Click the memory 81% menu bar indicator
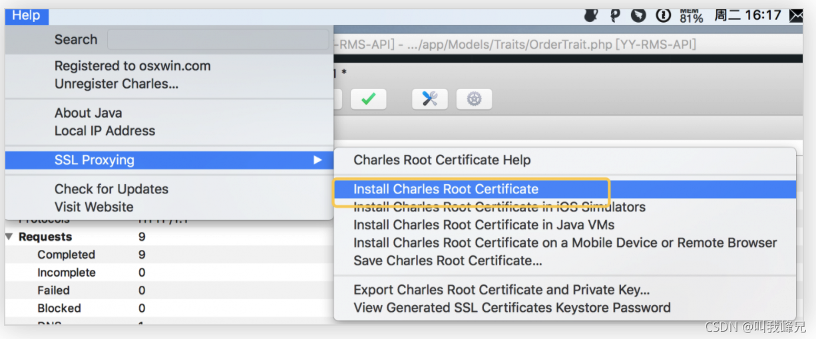 692,15
